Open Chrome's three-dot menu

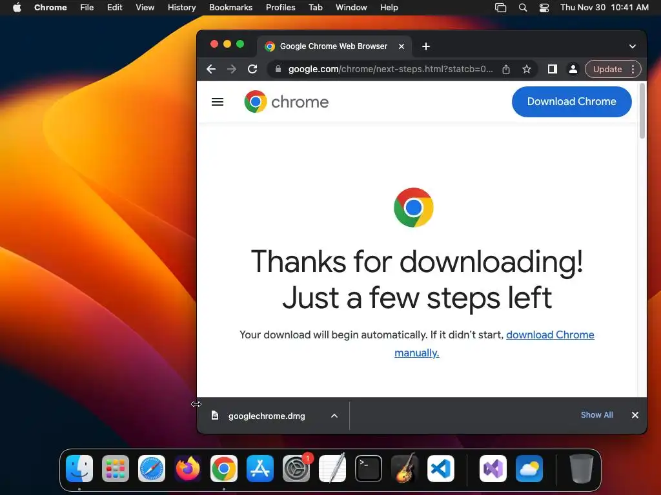pyautogui.click(x=633, y=69)
